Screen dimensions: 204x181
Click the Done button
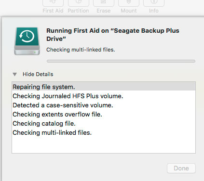pos(181,168)
